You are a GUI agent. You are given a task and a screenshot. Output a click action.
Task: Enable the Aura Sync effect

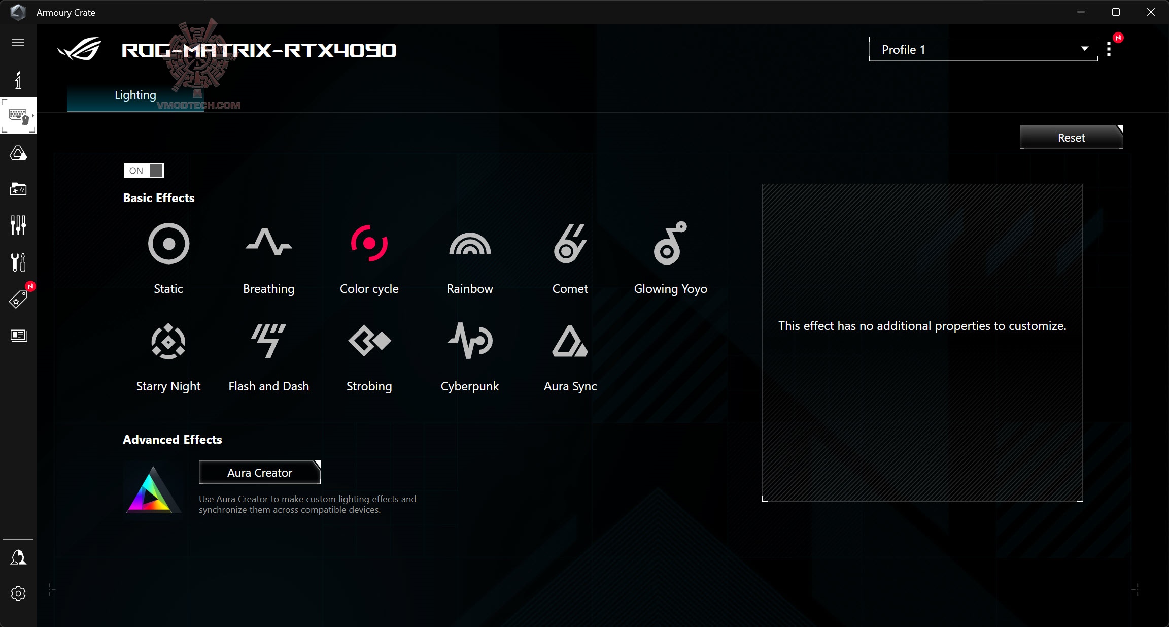click(x=570, y=342)
